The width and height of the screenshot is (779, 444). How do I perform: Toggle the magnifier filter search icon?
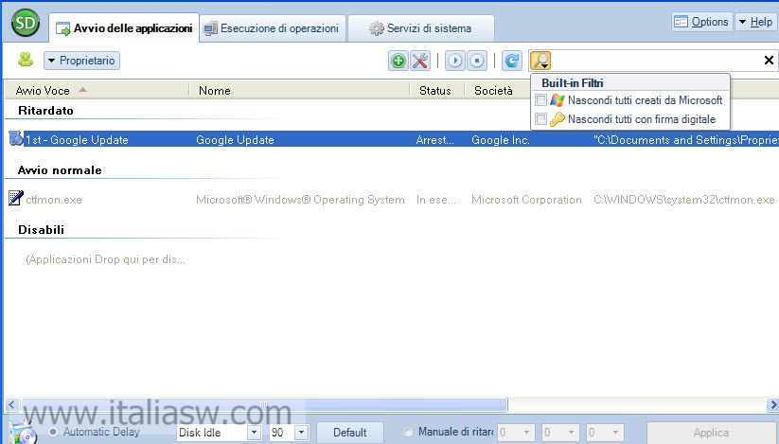coord(540,61)
